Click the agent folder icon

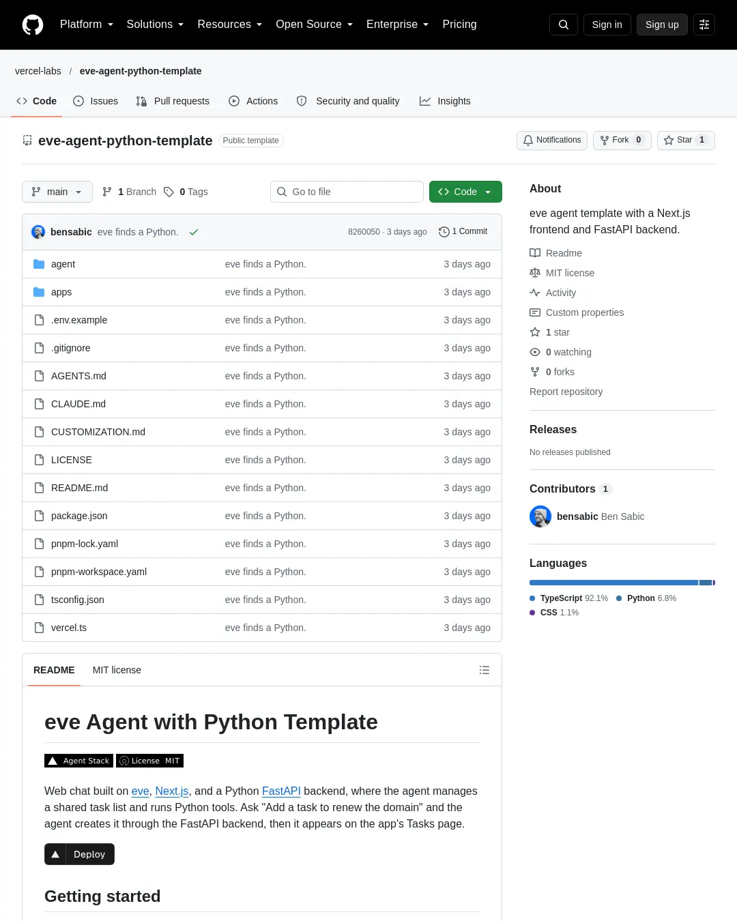(39, 264)
